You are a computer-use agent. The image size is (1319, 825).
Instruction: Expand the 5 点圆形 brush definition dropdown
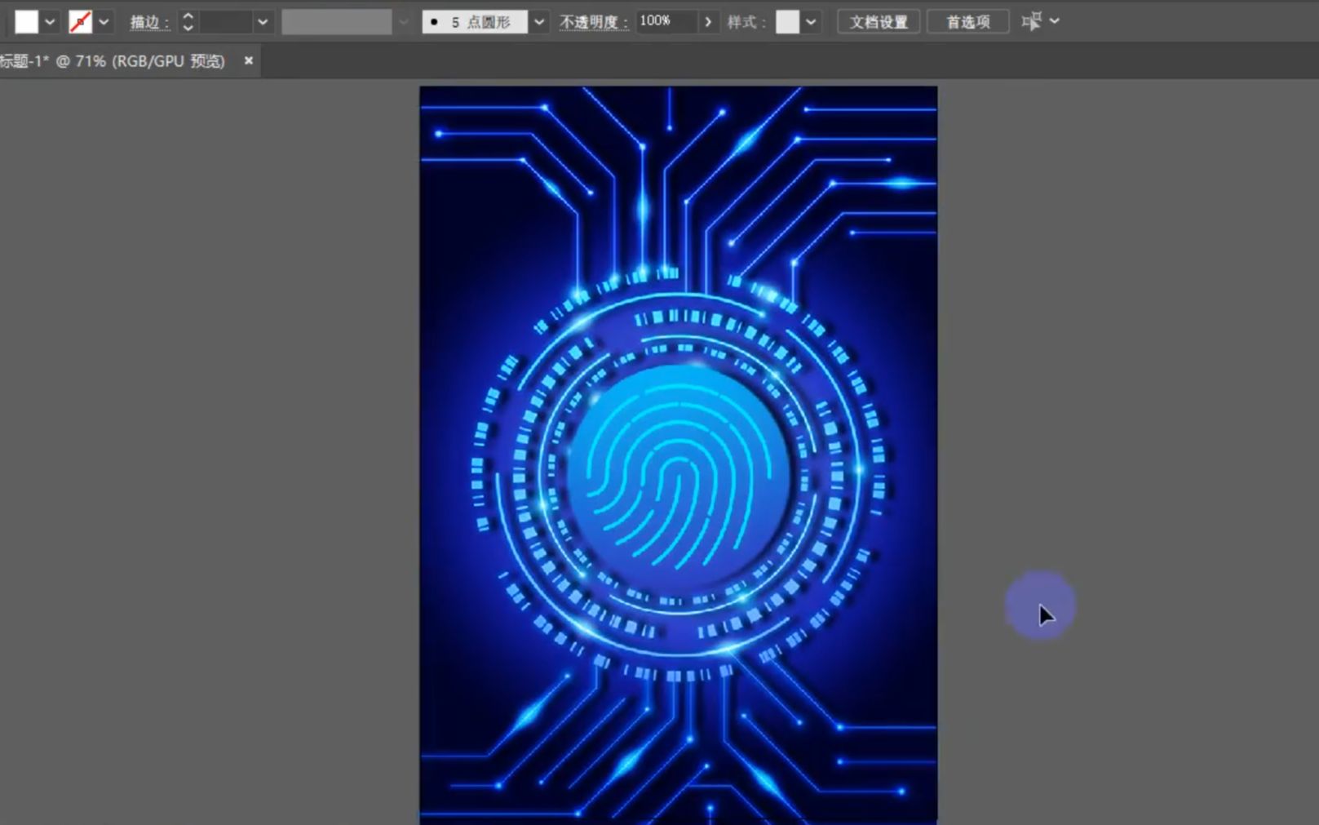(538, 21)
